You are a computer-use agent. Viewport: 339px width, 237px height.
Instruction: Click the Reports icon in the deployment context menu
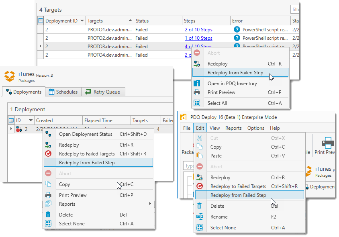coord(48,204)
